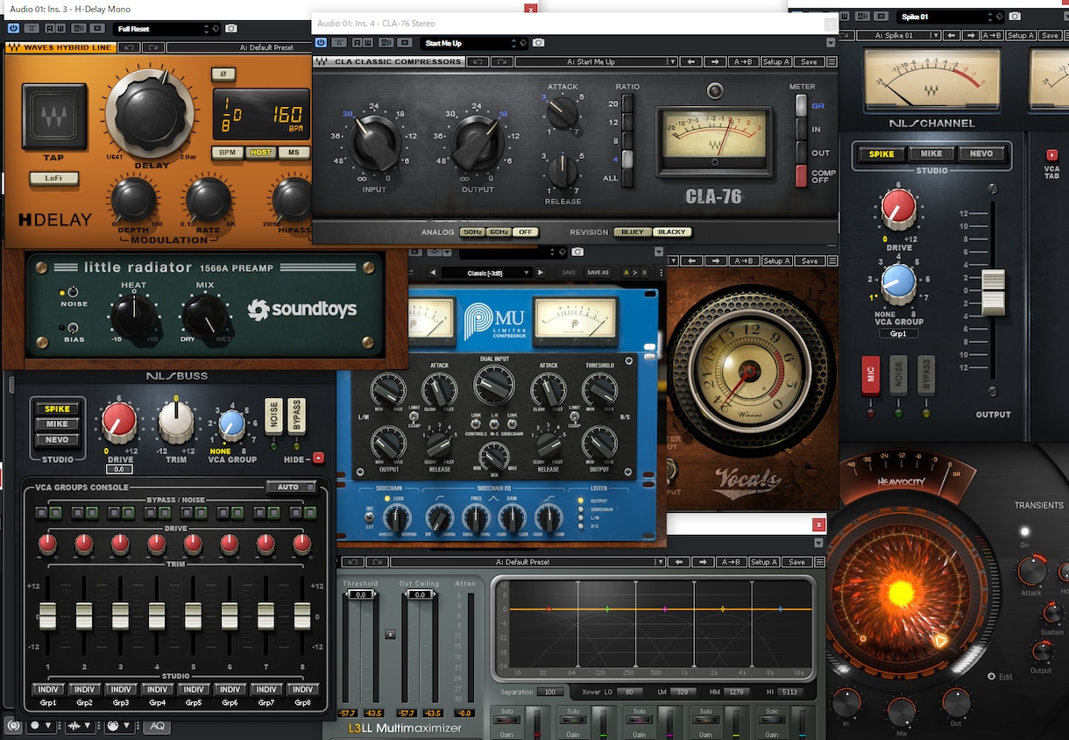Open the Start Me Up host preset dropdown

[474, 43]
